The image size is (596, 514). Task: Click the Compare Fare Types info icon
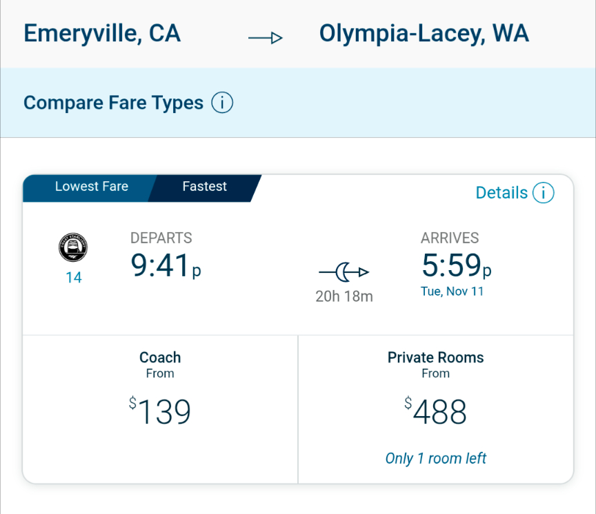(222, 103)
